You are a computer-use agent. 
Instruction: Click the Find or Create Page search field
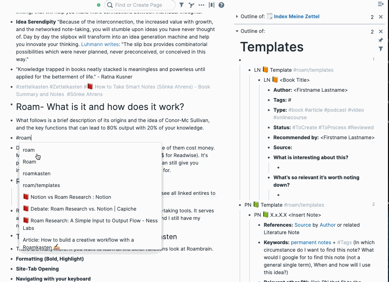click(140, 5)
